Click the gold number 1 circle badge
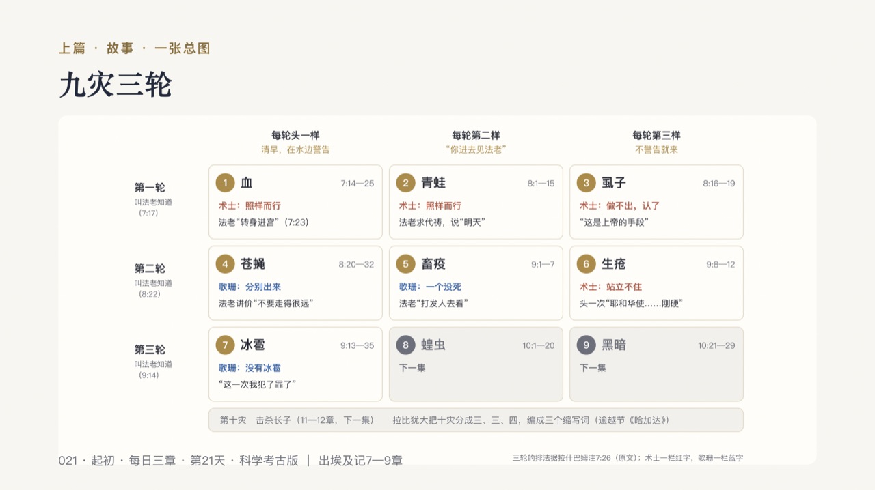 click(225, 183)
